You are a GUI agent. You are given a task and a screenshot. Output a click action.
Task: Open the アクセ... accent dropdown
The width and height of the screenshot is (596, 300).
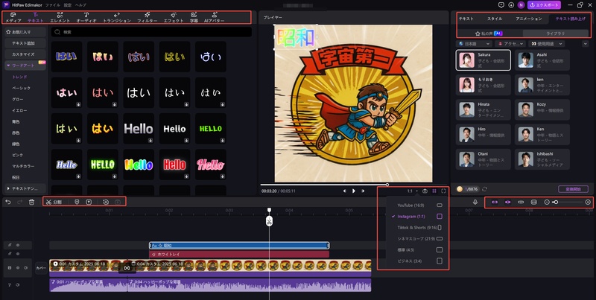512,44
